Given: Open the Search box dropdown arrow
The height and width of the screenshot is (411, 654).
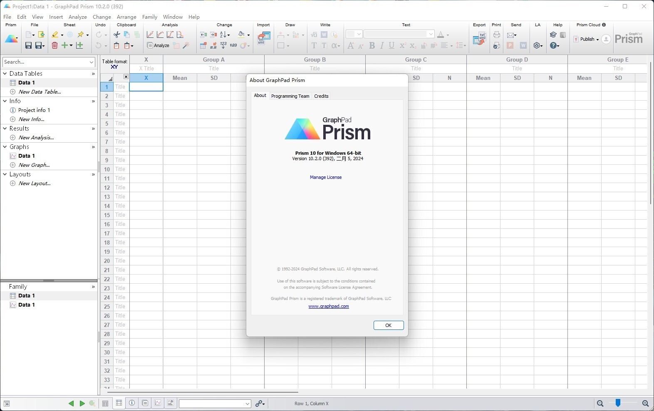Looking at the screenshot, I should [91, 62].
